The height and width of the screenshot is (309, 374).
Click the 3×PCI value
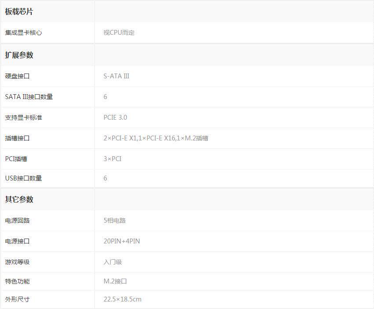(113, 159)
